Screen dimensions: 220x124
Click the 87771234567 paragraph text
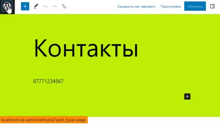click(x=48, y=81)
